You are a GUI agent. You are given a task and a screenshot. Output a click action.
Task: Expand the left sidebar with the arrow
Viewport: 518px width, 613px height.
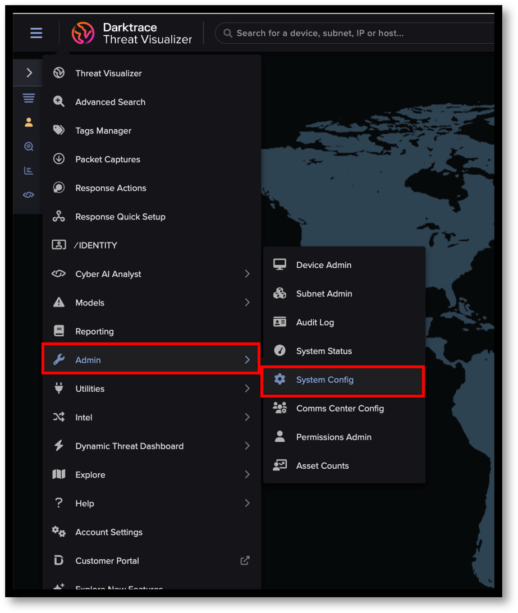pyautogui.click(x=29, y=73)
